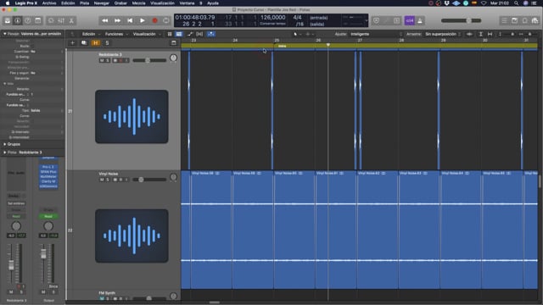Open the Pista menu
The height and width of the screenshot is (305, 543).
point(84,3)
